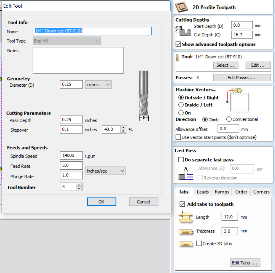Increase Tool Number with up arrow

tap(79, 185)
